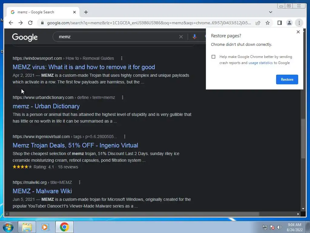Open options for ingeniovirtual.com result
The height and width of the screenshot is (233, 310).
click(x=124, y=137)
